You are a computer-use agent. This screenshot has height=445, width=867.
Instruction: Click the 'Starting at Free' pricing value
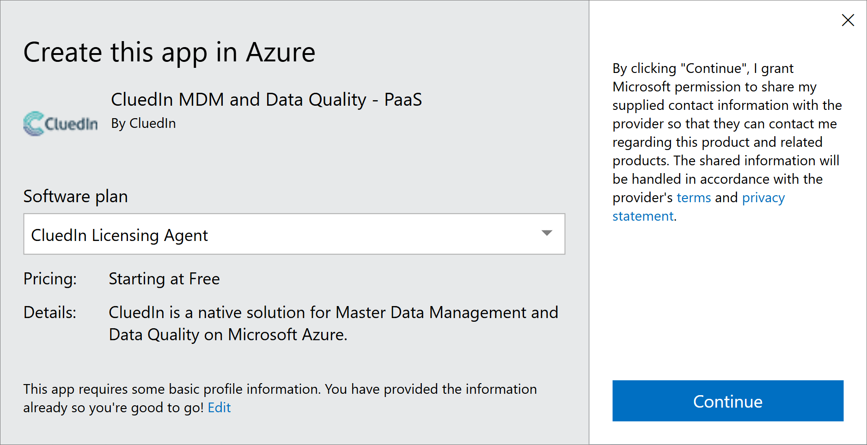coord(164,279)
